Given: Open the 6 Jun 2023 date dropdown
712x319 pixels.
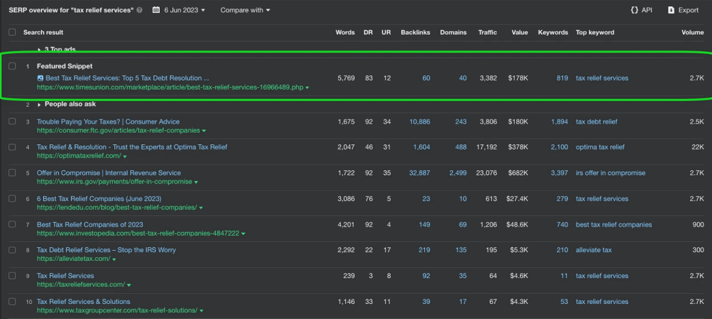Looking at the screenshot, I should (184, 10).
